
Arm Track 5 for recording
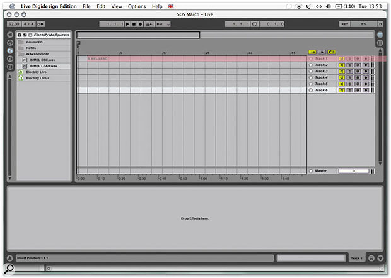[x=366, y=84]
